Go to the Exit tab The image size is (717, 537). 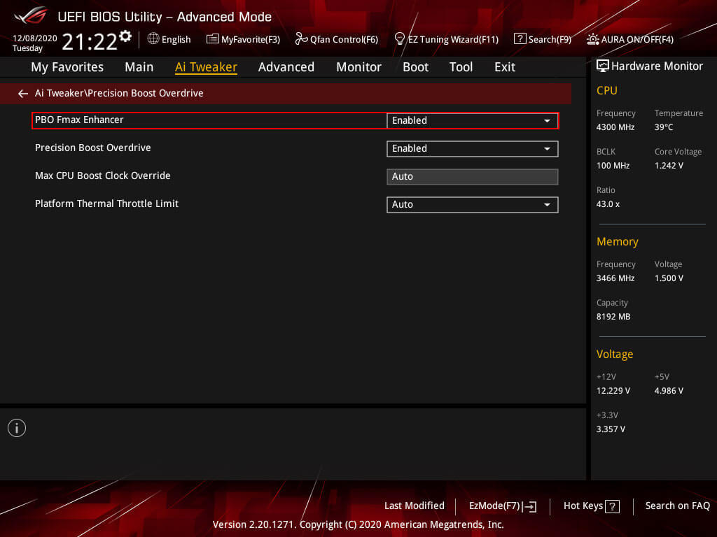[505, 67]
